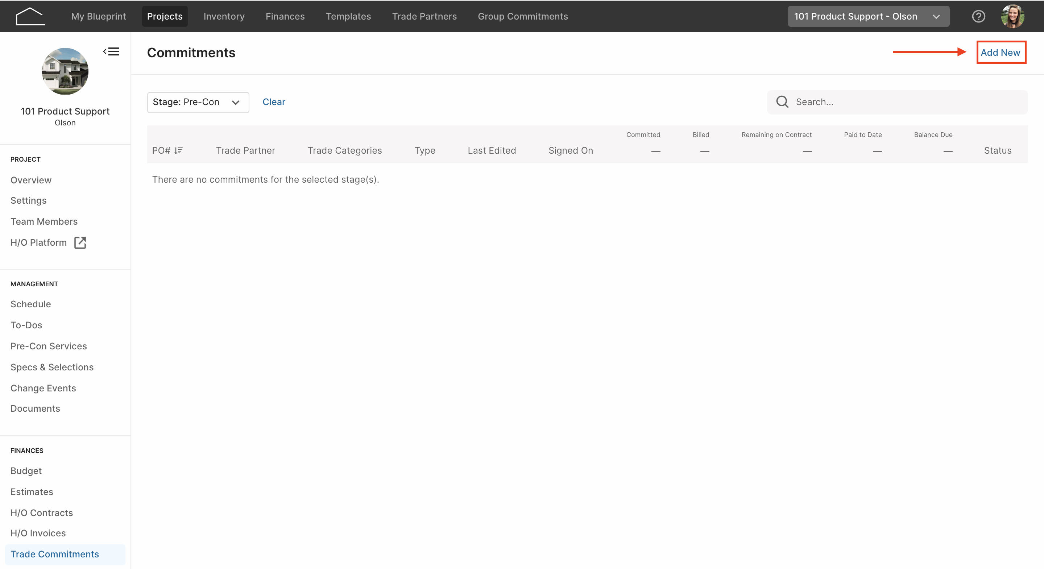Open the Trade Partners tab

[x=424, y=16]
